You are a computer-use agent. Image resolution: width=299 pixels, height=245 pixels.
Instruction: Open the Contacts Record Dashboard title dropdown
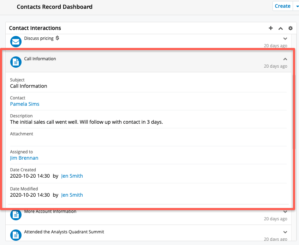89,7
